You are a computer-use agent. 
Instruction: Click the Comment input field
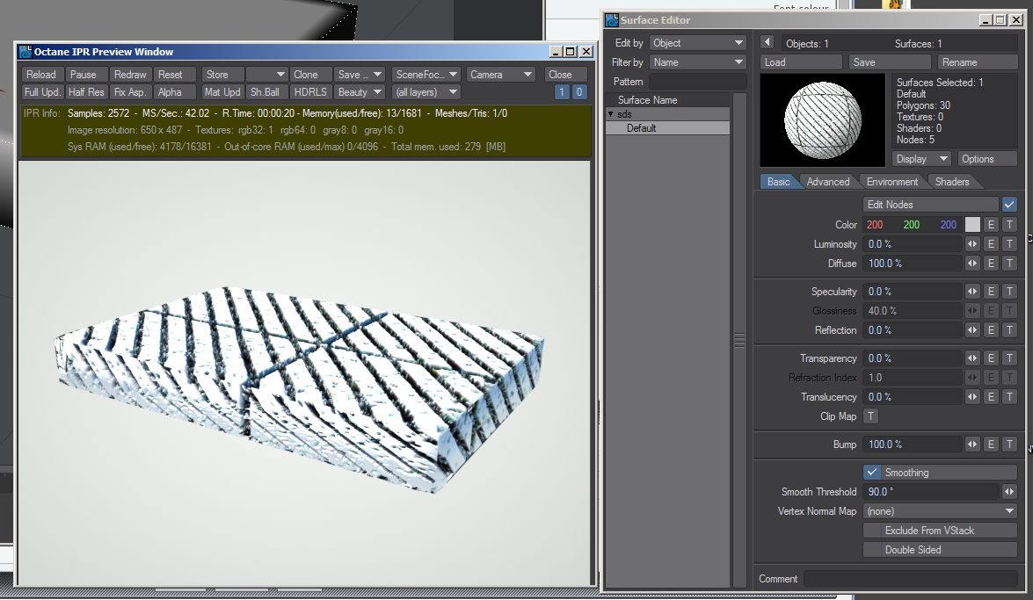[911, 578]
